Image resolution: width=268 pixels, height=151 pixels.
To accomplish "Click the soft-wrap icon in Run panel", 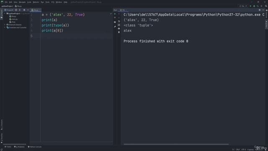I will coord(119,21).
